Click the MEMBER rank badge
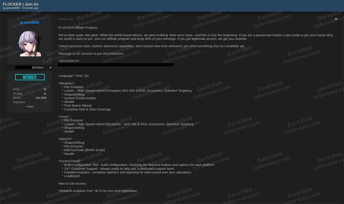This screenshot has height=204, width=344. click(30, 77)
